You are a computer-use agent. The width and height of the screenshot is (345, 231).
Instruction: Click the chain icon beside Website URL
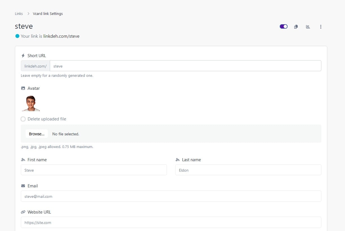(x=23, y=212)
